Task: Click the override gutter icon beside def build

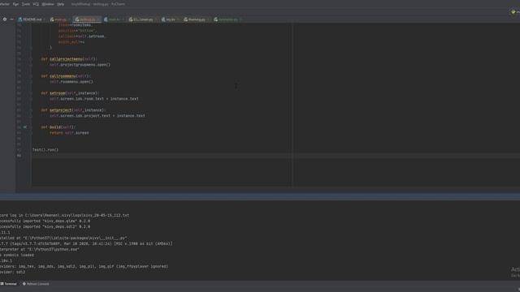Action: point(25,127)
